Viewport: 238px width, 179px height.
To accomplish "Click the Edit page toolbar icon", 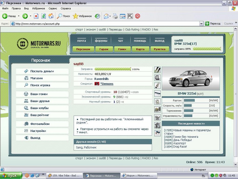I will point(123,16).
